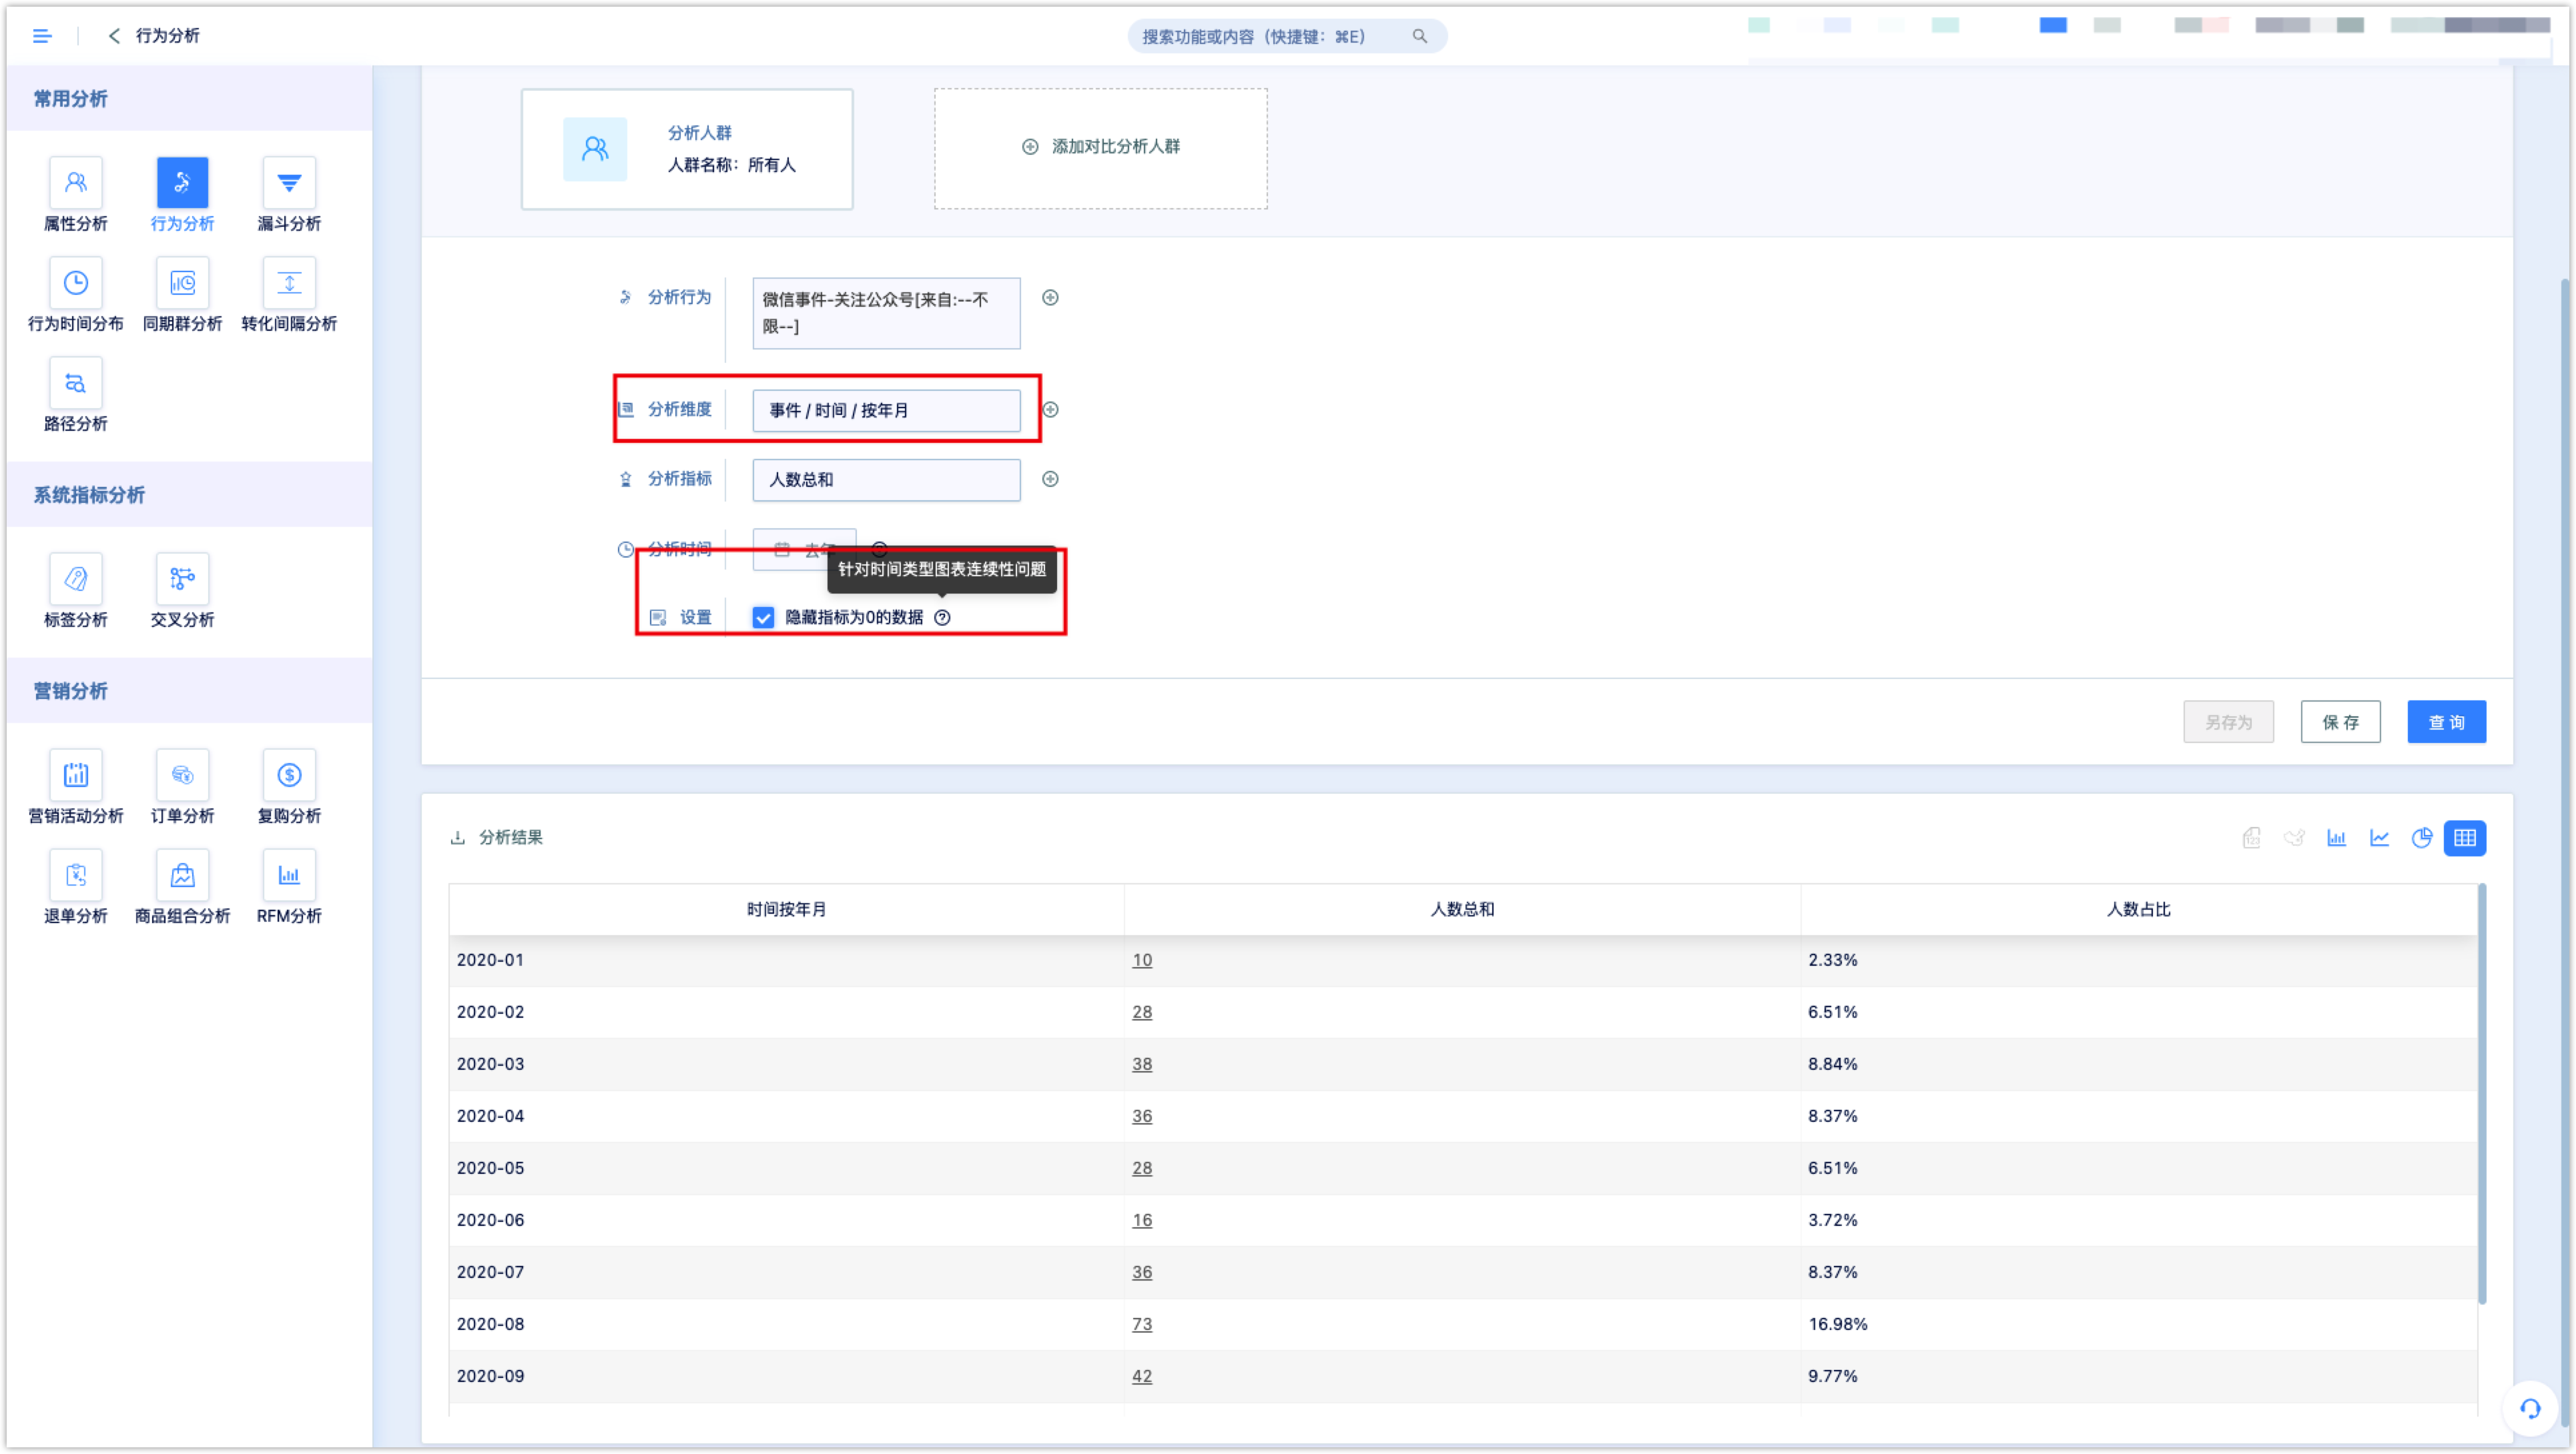Image resolution: width=2576 pixels, height=1454 pixels.
Task: Select the 分析人群 所有人 card
Action: pyautogui.click(x=687, y=148)
